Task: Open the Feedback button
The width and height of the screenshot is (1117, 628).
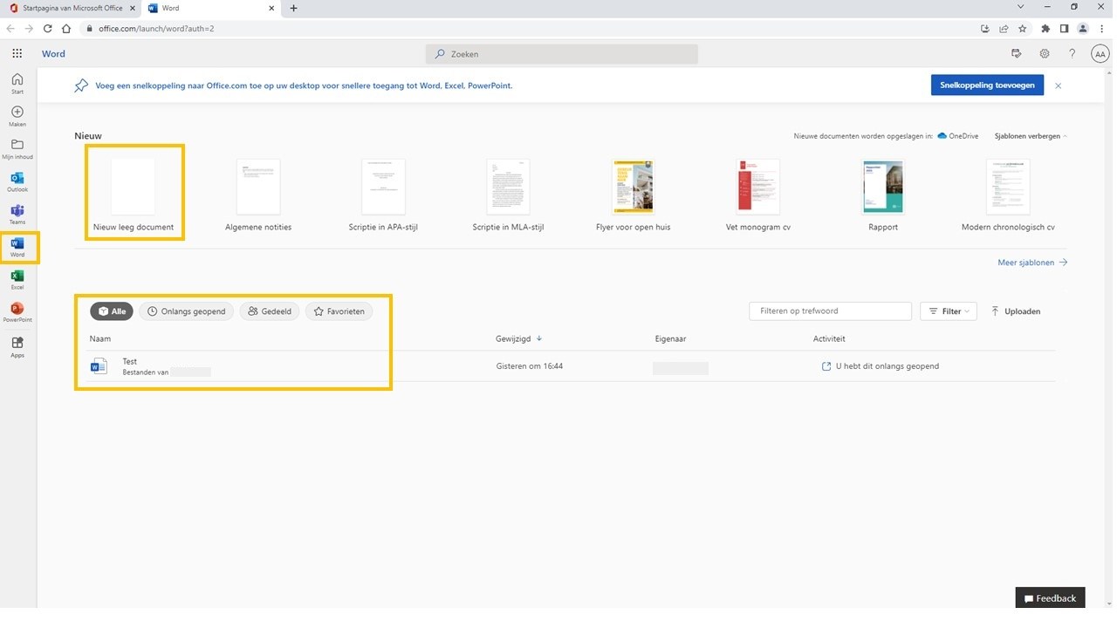Action: tap(1051, 598)
